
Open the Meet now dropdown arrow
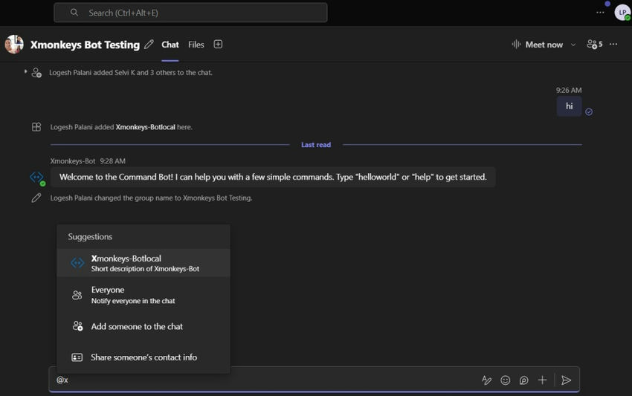573,45
